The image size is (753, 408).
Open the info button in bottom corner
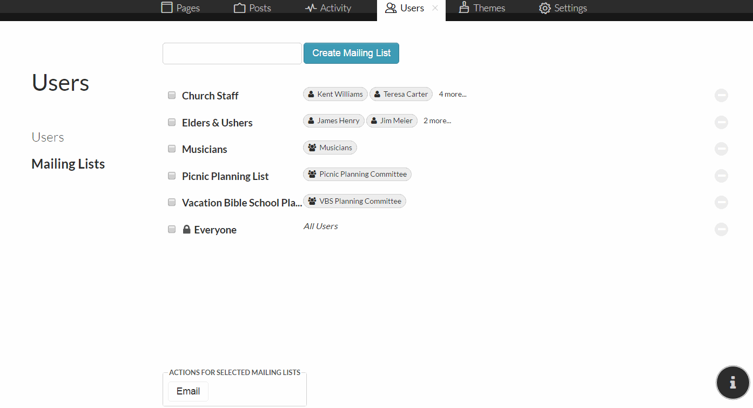(x=732, y=382)
